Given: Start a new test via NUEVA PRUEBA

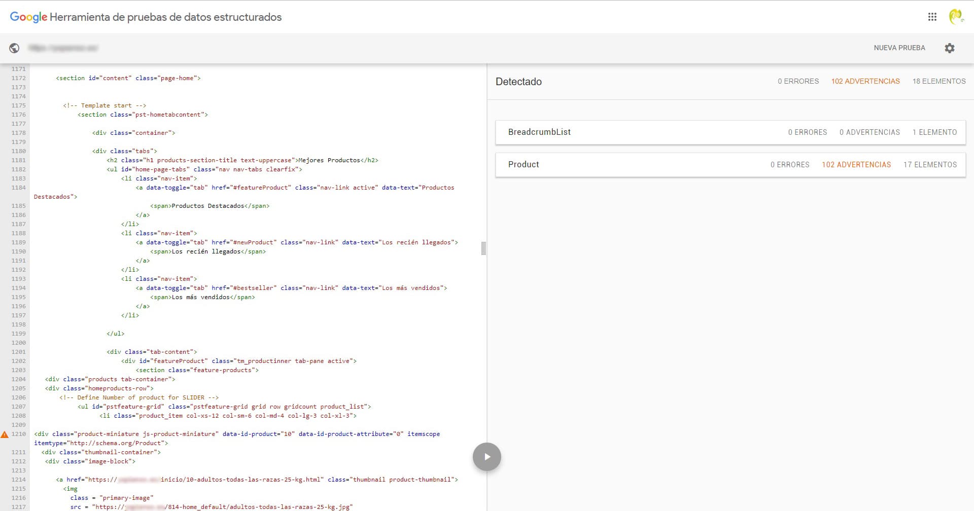Looking at the screenshot, I should click(x=899, y=48).
